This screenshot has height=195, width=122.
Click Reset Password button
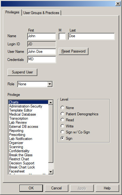click(74, 51)
